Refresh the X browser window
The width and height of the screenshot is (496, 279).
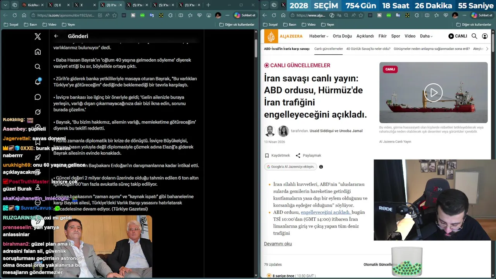point(15,15)
